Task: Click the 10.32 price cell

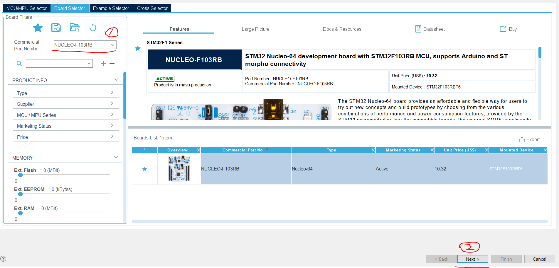Action: tap(462, 169)
